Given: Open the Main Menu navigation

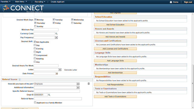Looking at the screenshot, I should 21,2.
